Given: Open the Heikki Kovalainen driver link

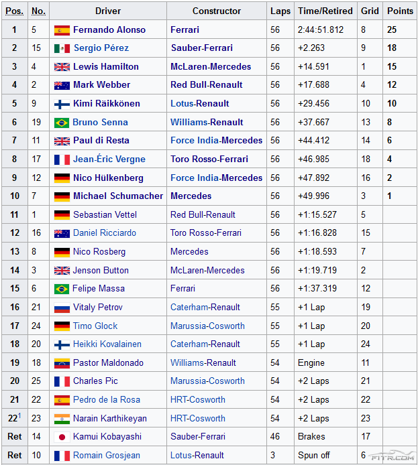Looking at the screenshot, I should pyautogui.click(x=107, y=344).
